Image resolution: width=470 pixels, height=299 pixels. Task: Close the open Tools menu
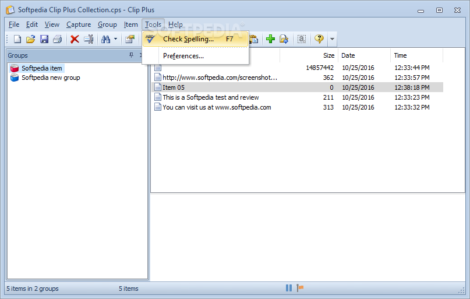[153, 24]
